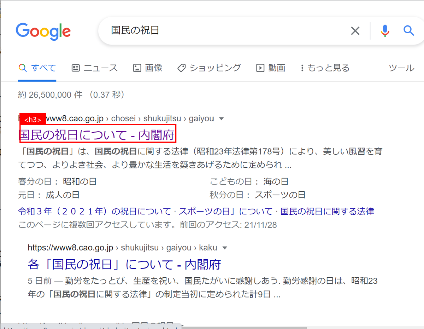
Task: Switch to the 画像 tab
Action: 147,68
